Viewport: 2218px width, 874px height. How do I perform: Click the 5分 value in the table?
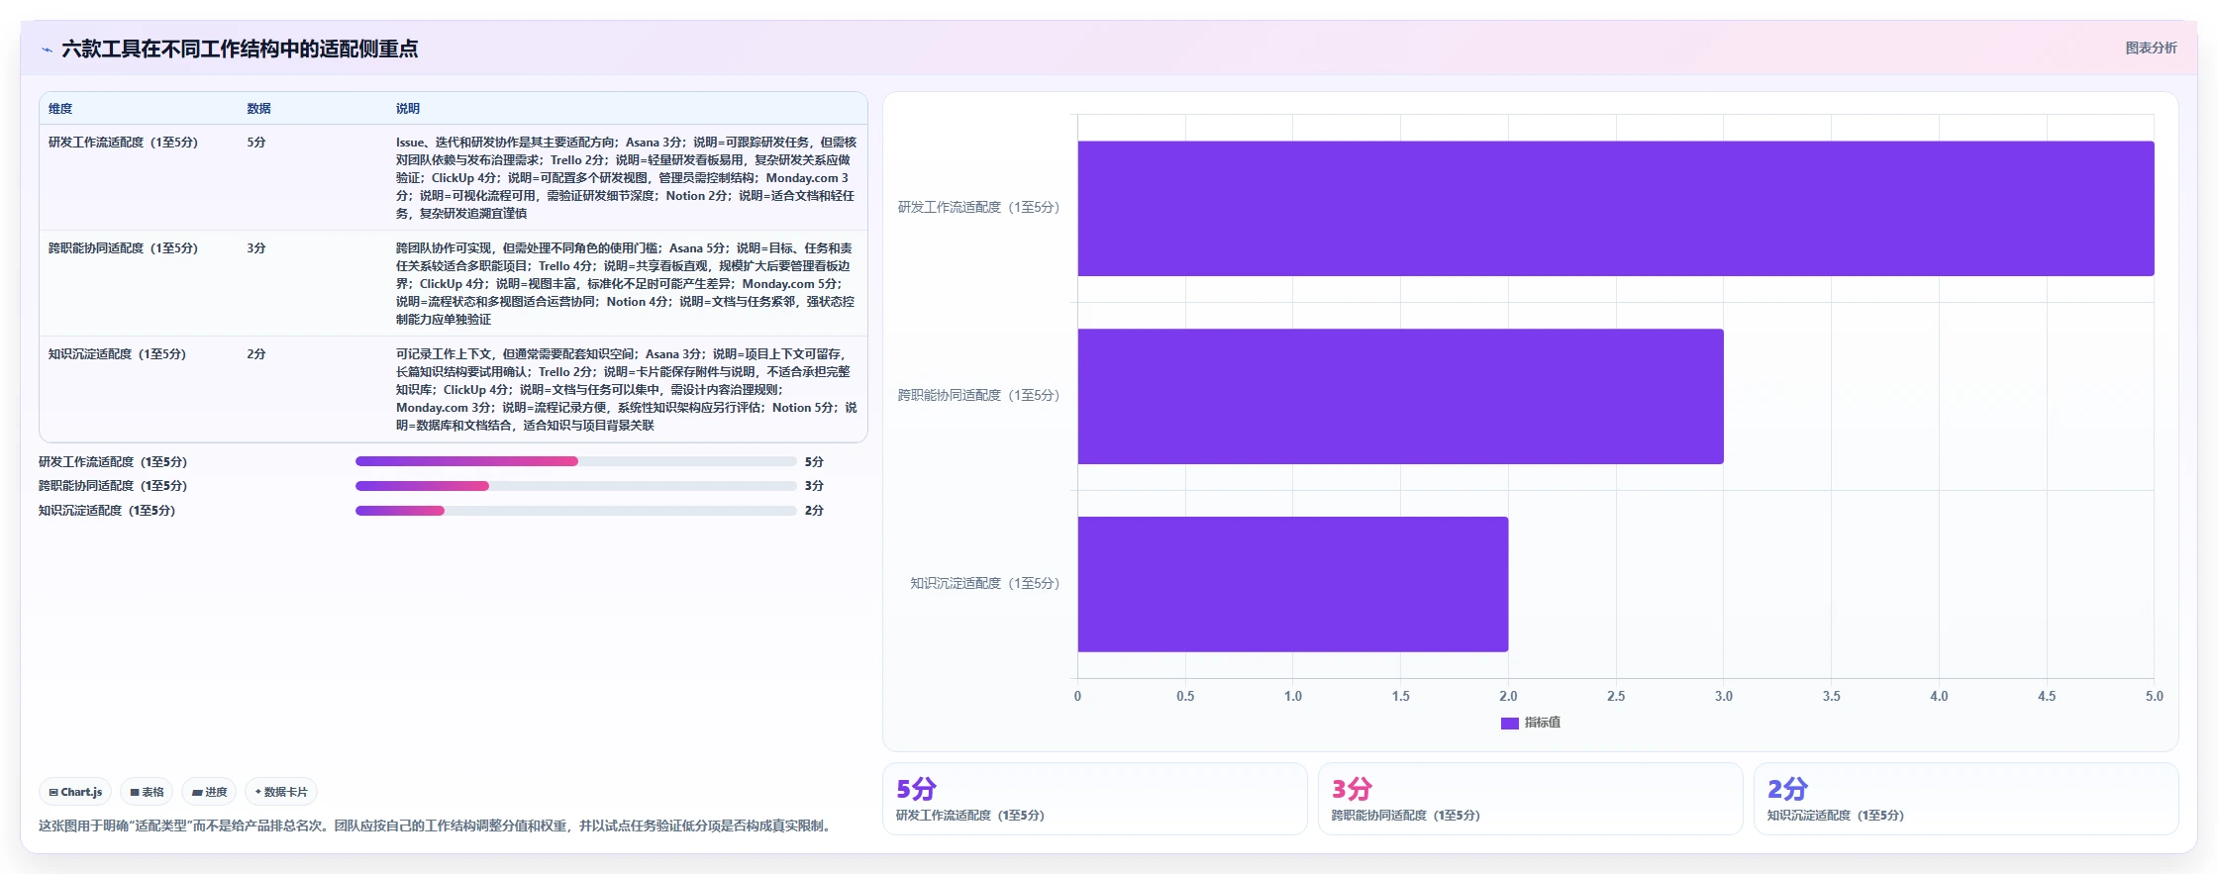click(x=256, y=143)
